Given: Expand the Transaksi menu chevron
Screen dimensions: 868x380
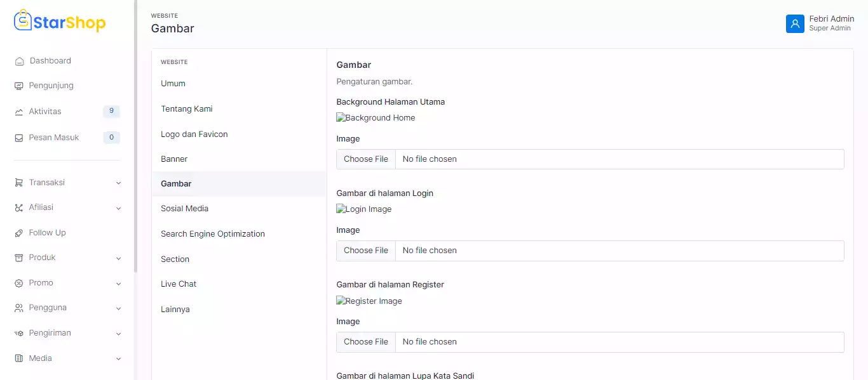Looking at the screenshot, I should 118,183.
